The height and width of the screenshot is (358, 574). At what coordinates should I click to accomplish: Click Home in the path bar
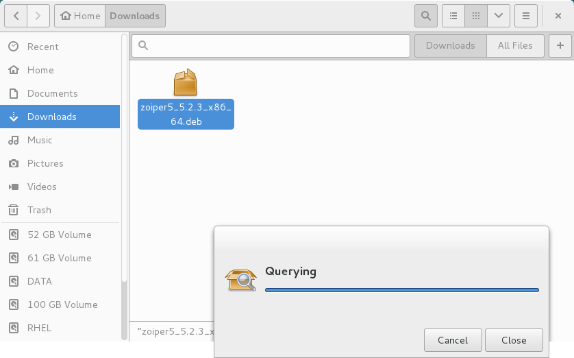[80, 15]
